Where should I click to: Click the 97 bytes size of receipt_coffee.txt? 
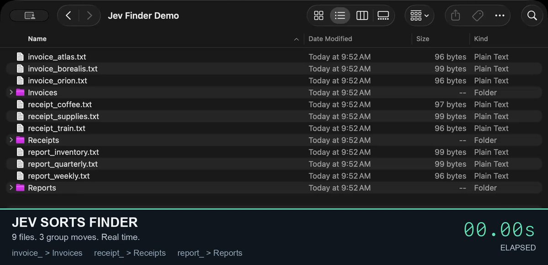pyautogui.click(x=450, y=104)
